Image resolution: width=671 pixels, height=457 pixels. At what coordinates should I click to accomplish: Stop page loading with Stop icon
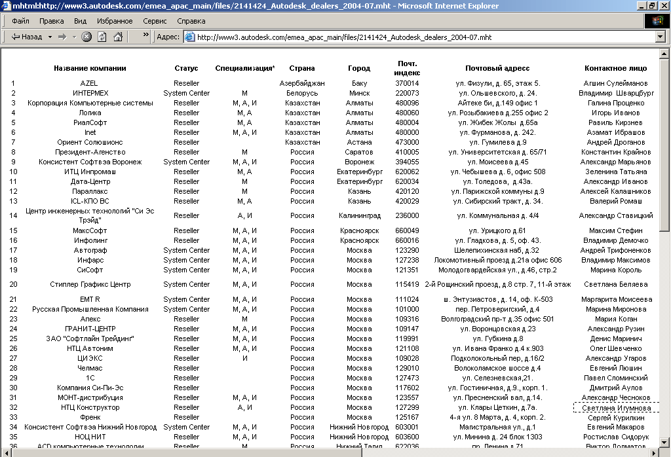pyautogui.click(x=86, y=37)
